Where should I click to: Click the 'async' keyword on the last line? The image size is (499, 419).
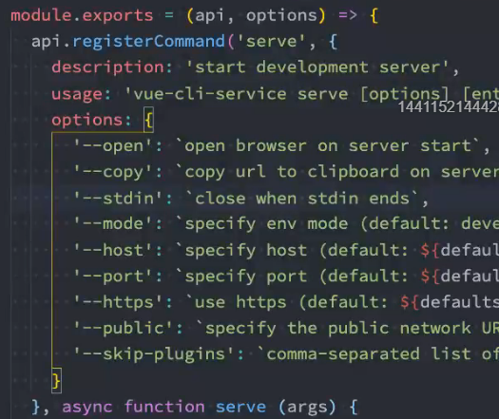click(87, 407)
